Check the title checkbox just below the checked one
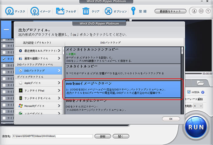The image size is (213, 145). tap(4, 66)
